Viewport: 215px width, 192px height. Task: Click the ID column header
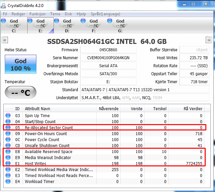[17, 108]
